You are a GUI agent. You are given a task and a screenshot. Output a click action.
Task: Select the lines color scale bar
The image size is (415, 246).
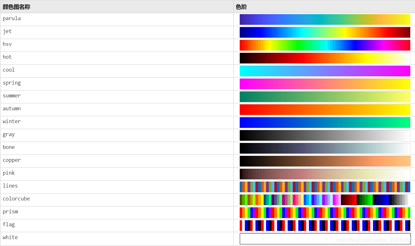point(325,187)
